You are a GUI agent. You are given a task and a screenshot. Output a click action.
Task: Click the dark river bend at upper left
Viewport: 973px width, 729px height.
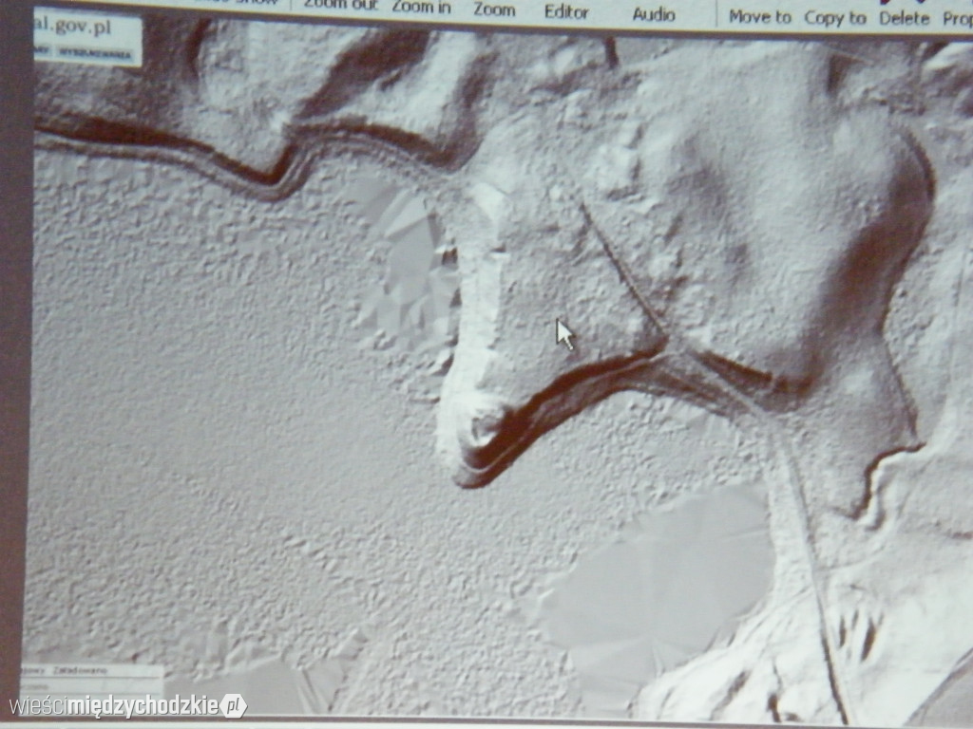pyautogui.click(x=276, y=176)
